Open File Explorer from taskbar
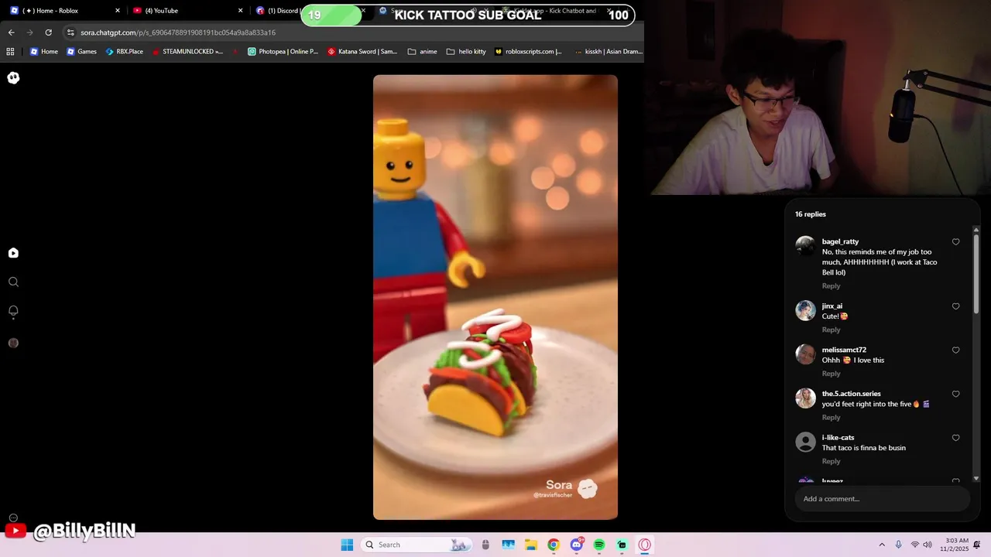Viewport: 991px width, 557px height. point(531,545)
